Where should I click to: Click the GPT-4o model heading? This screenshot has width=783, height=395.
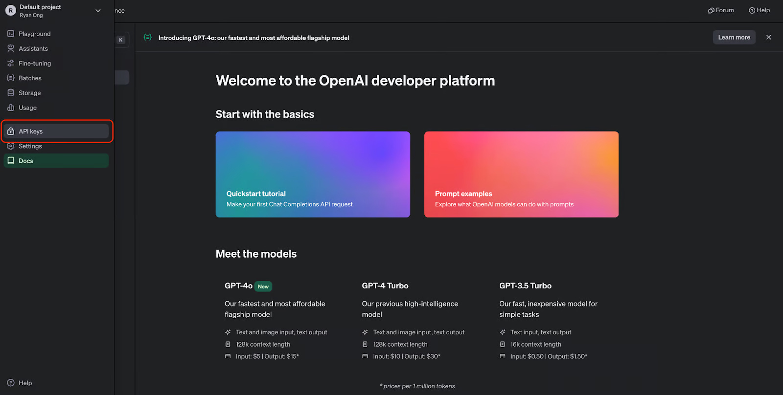coord(238,285)
